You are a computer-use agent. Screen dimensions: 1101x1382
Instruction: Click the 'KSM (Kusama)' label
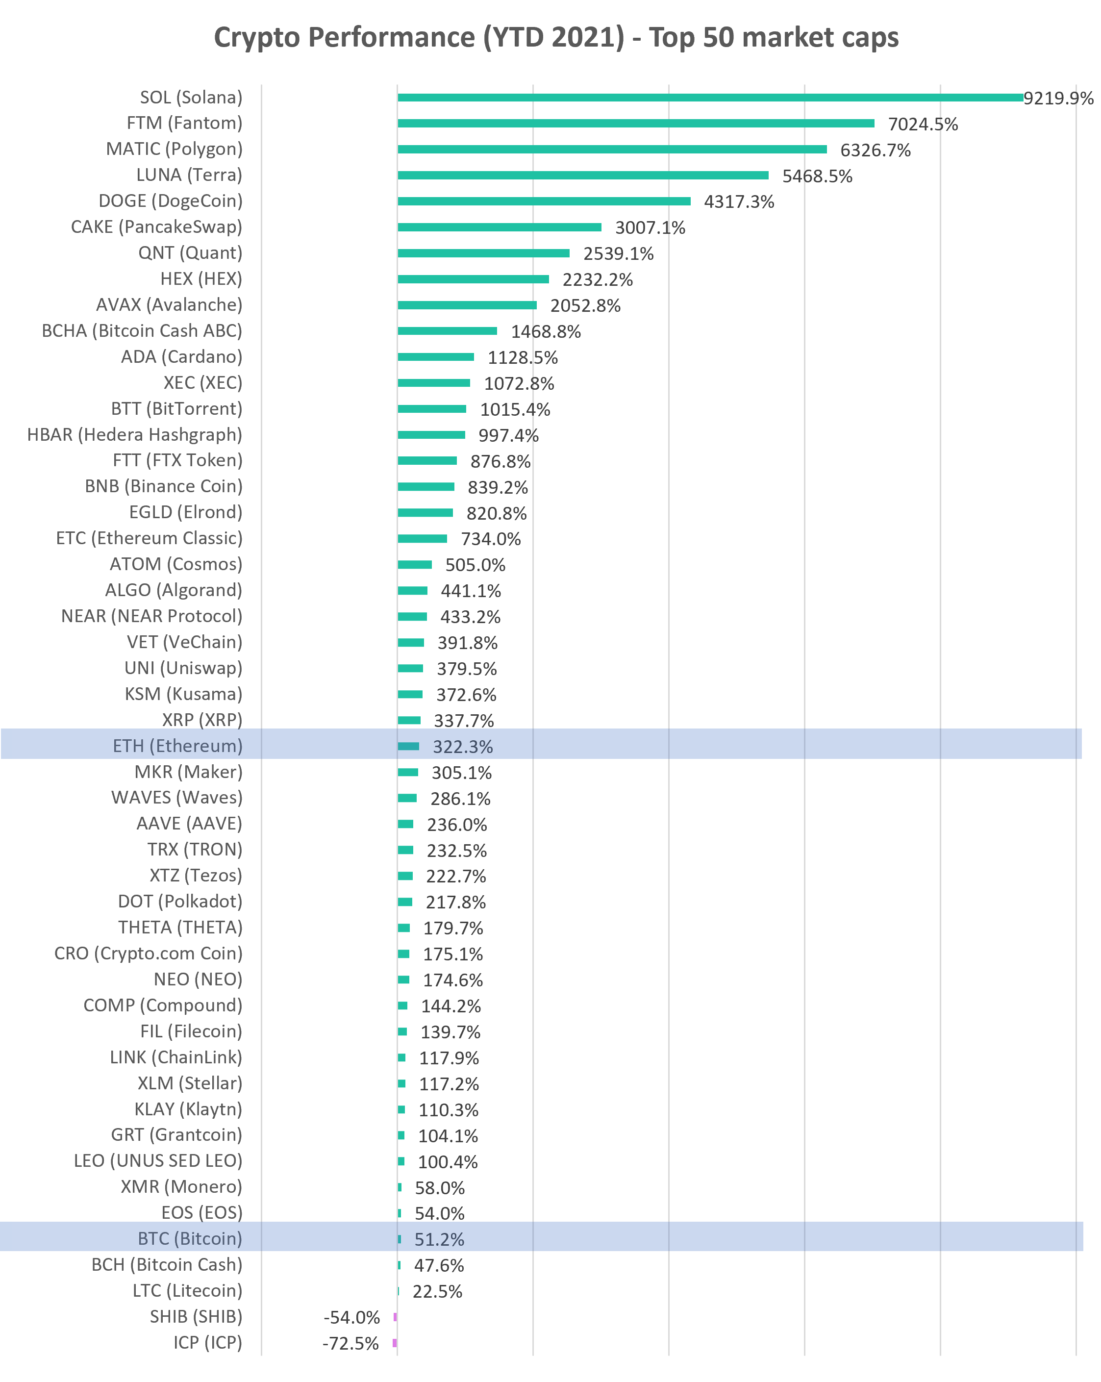click(183, 694)
